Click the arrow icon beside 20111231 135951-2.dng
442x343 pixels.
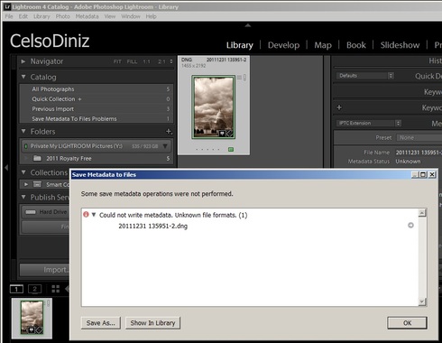click(x=410, y=225)
